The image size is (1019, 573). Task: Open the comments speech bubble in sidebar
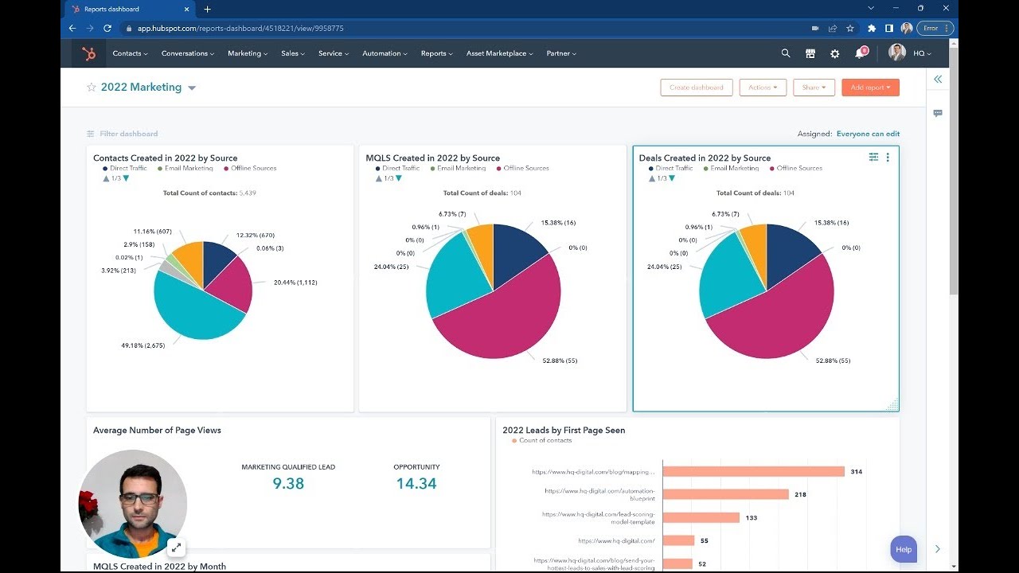tap(938, 114)
